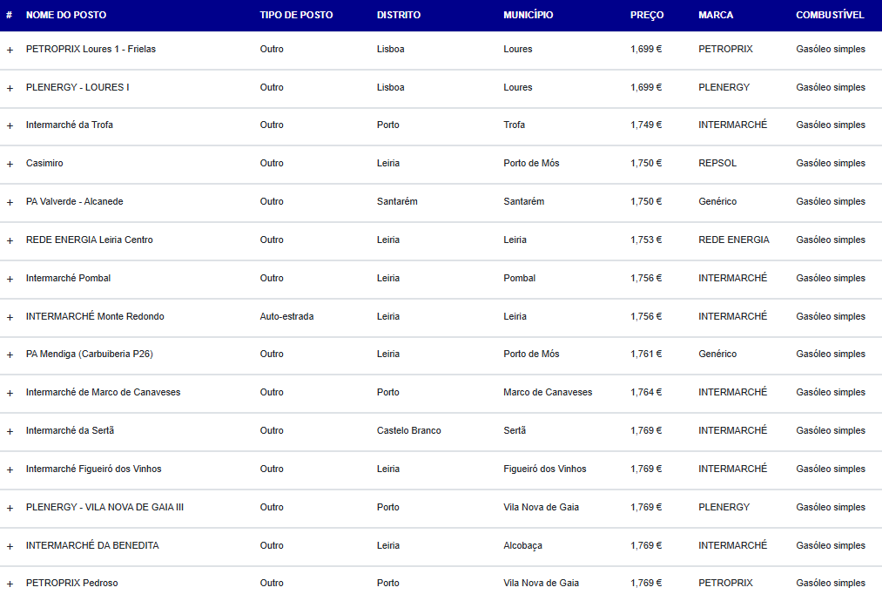Click the REDE ENERGIA brand cell
The image size is (882, 601).
point(733,240)
